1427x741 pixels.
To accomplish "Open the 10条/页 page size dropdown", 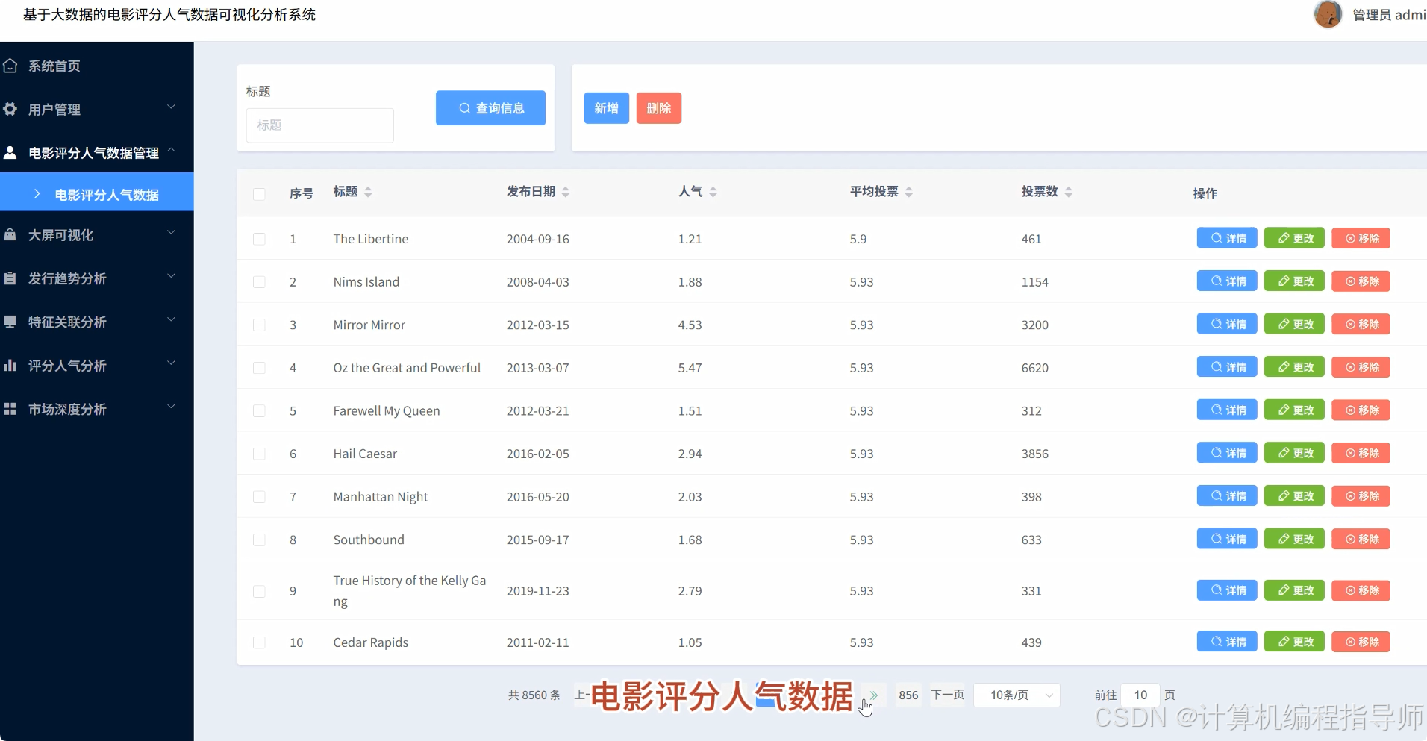I will [x=1017, y=695].
